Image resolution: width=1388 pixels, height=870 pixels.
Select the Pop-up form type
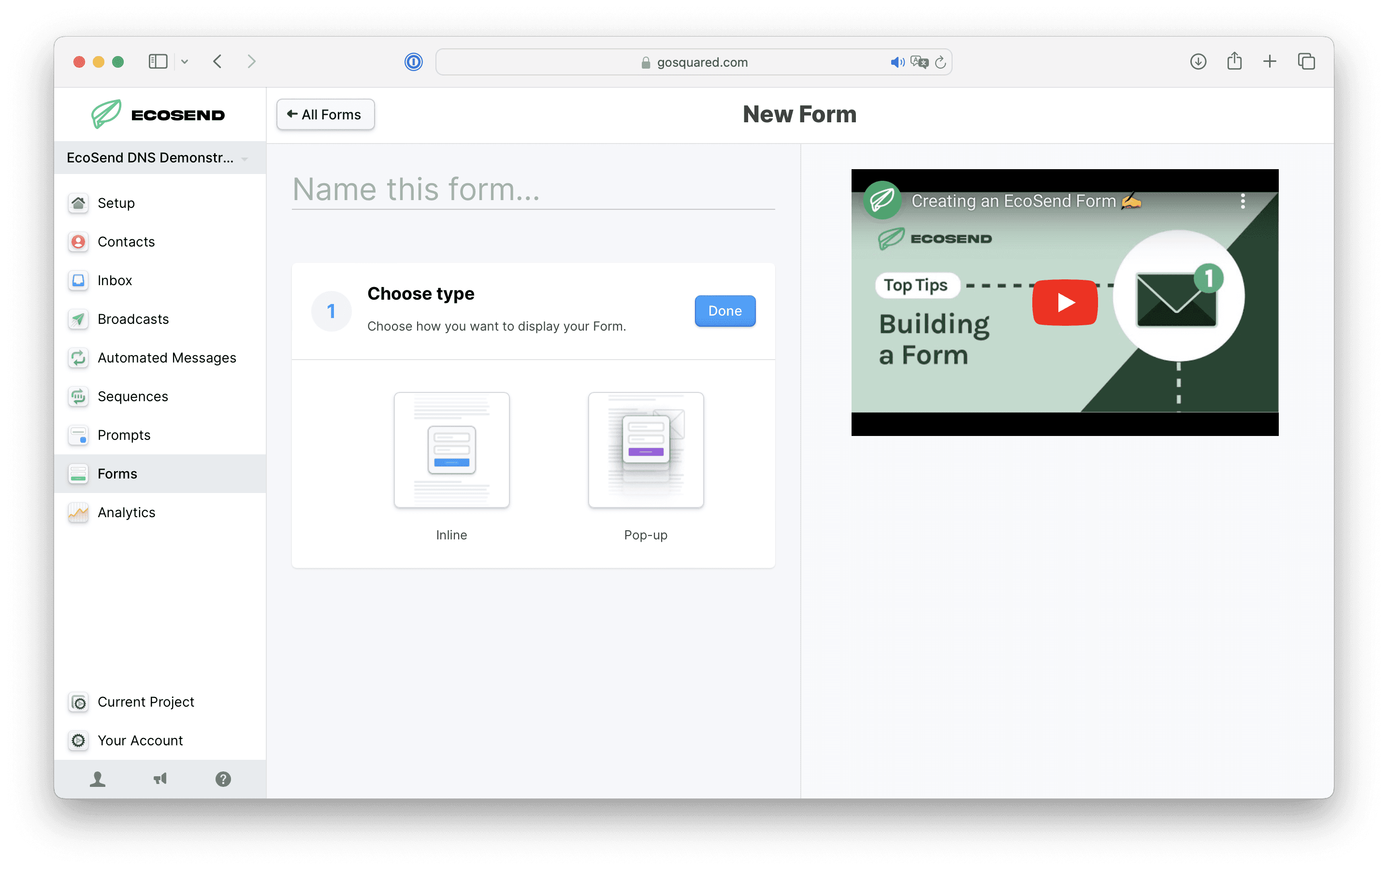[x=645, y=450]
